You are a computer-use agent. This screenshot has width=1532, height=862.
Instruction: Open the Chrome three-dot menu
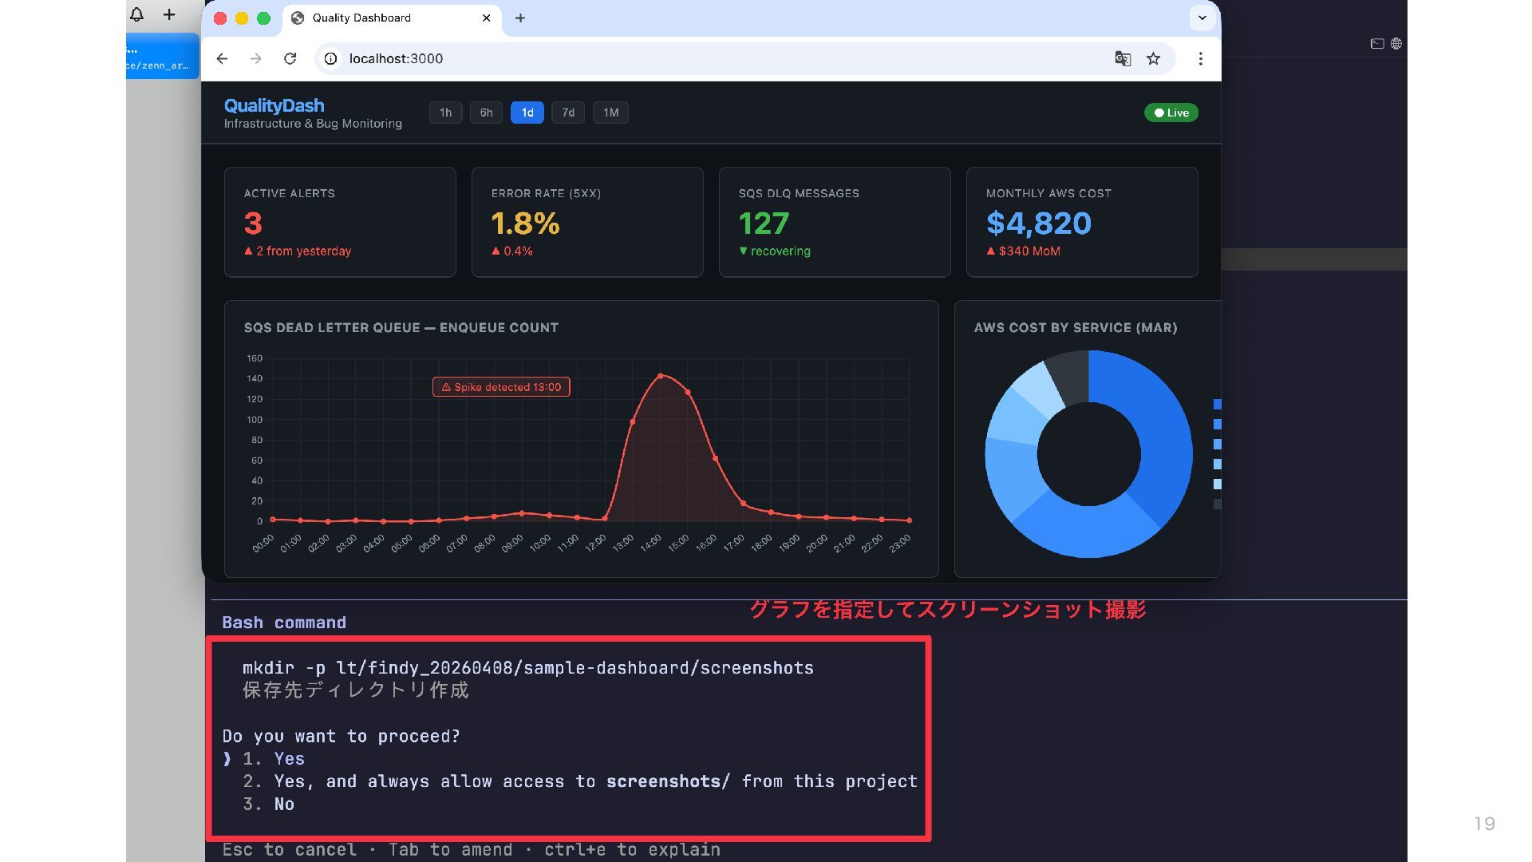click(1200, 58)
